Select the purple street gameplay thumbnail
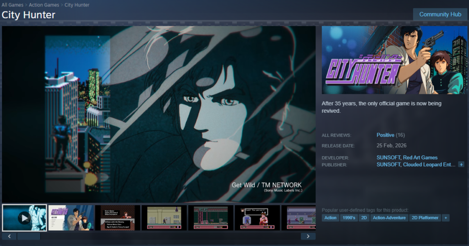This screenshot has width=469, height=246. coord(299,218)
